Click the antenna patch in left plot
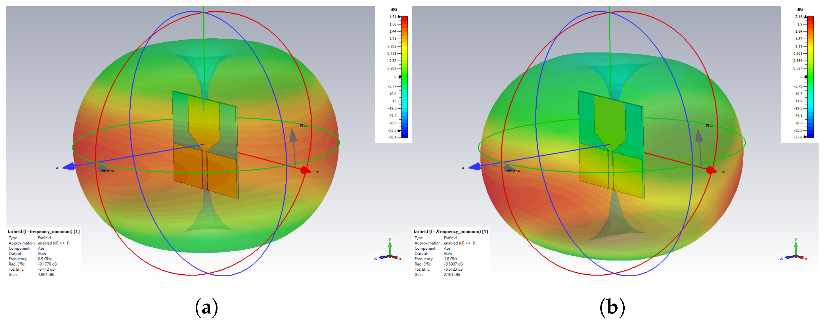This screenshot has width=824, height=322. [x=205, y=144]
